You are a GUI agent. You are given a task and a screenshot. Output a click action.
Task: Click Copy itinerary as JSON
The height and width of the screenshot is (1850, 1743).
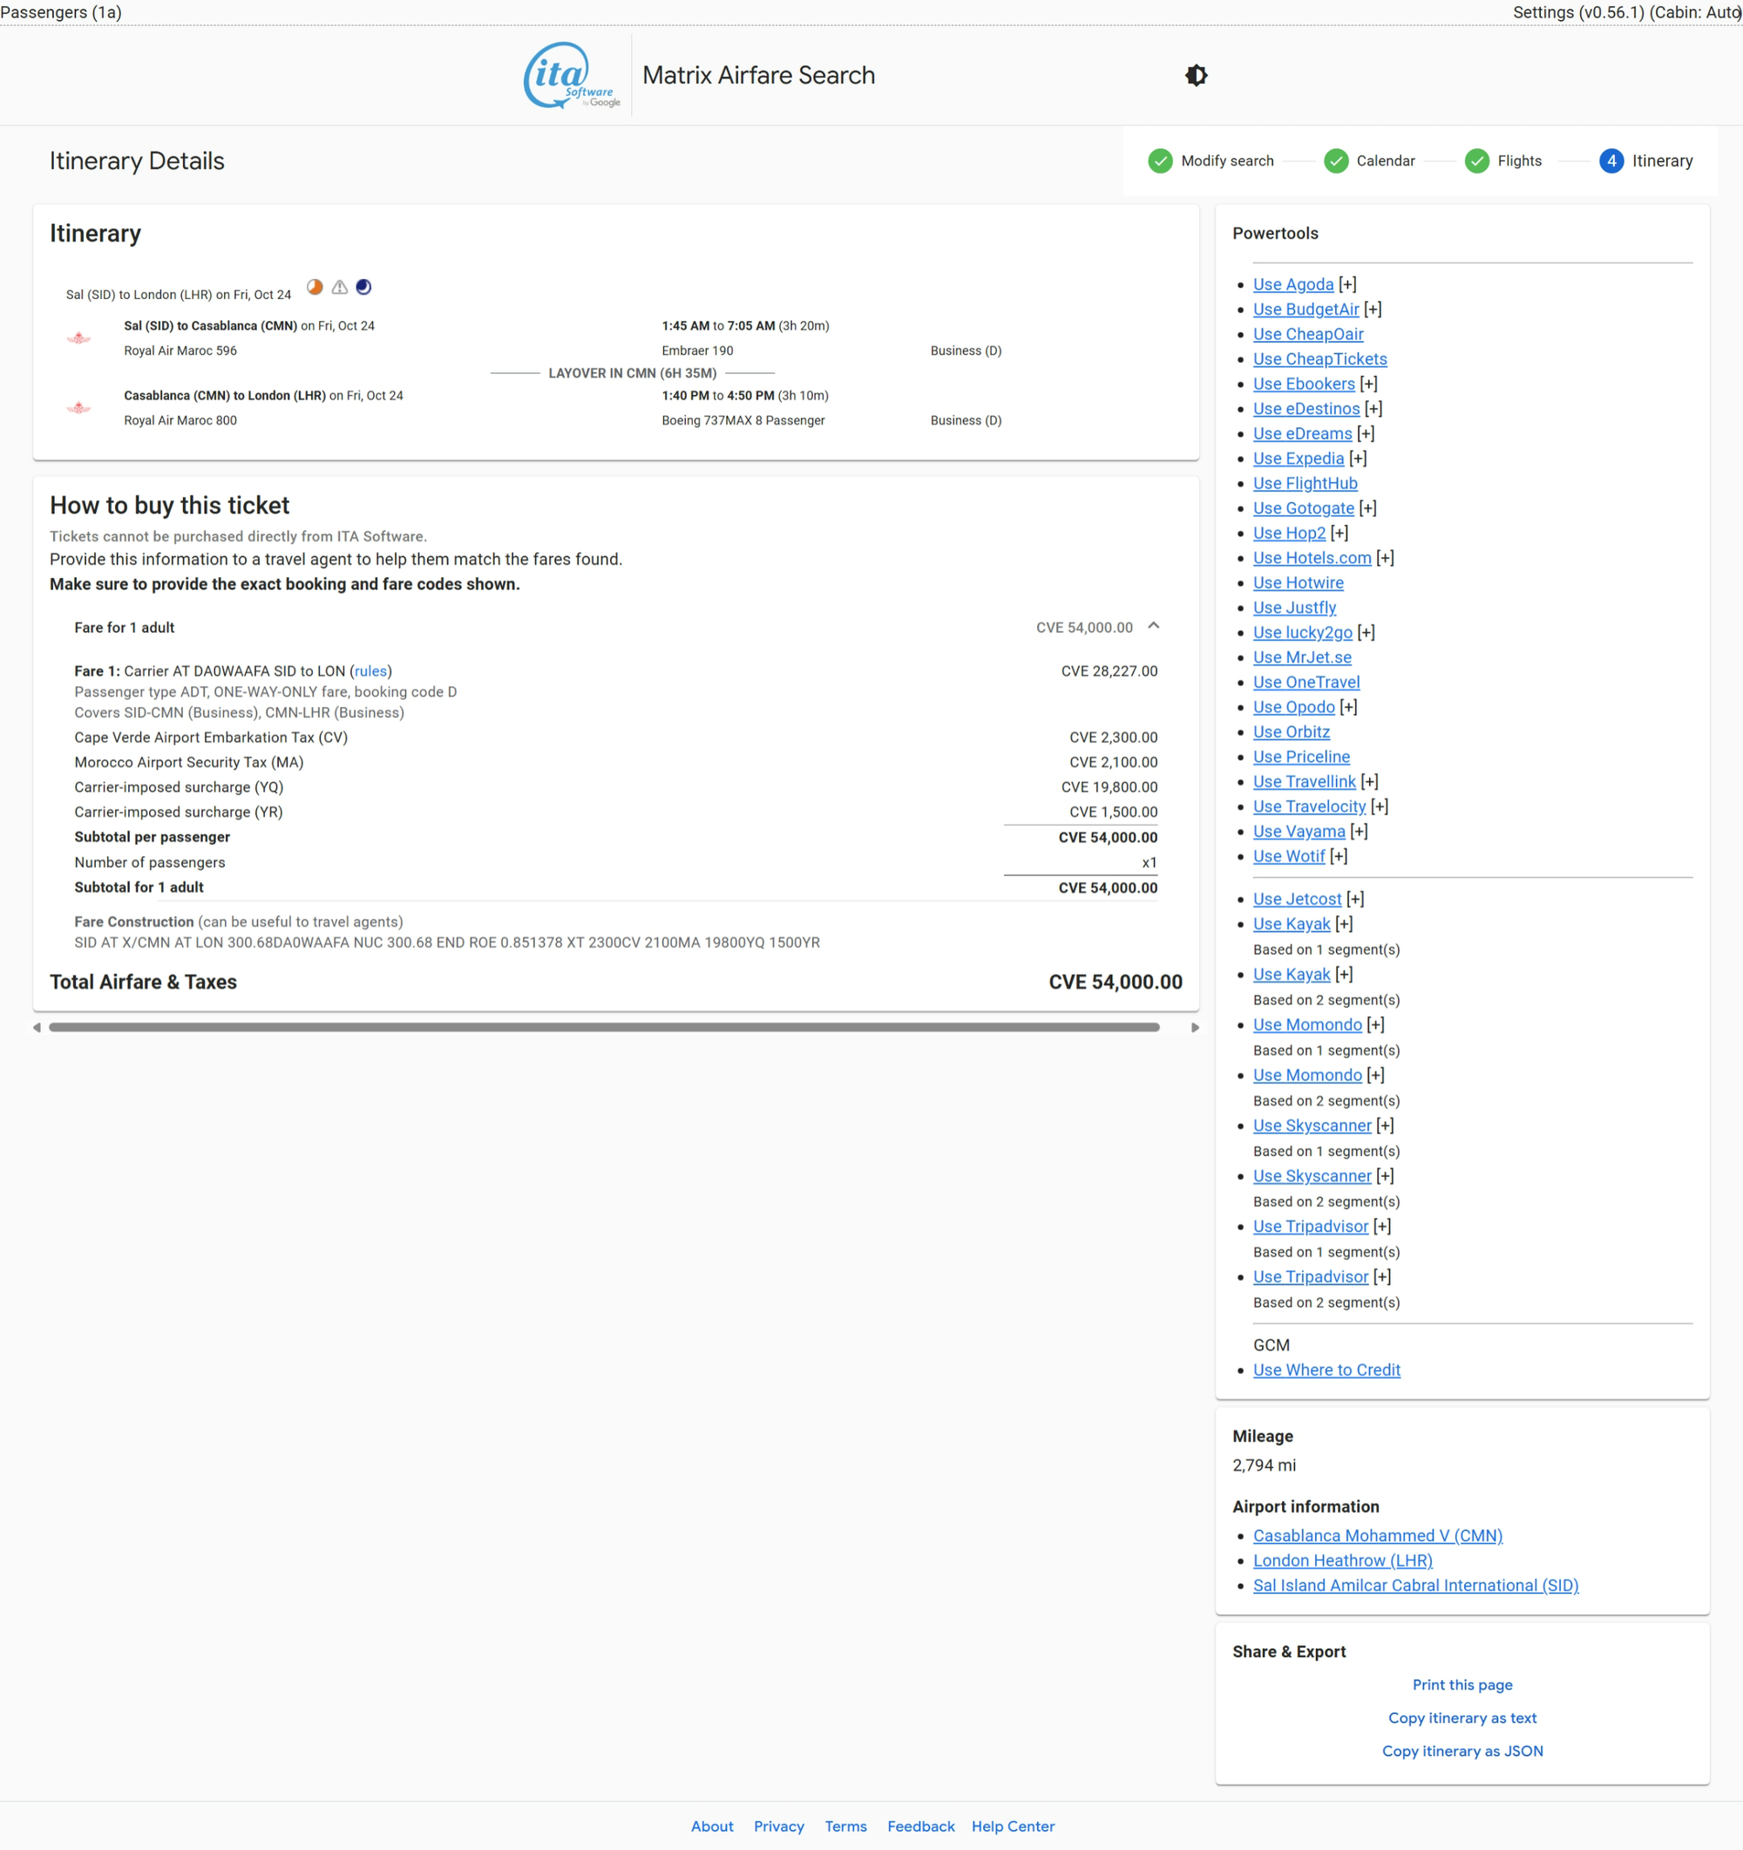pyautogui.click(x=1462, y=1751)
